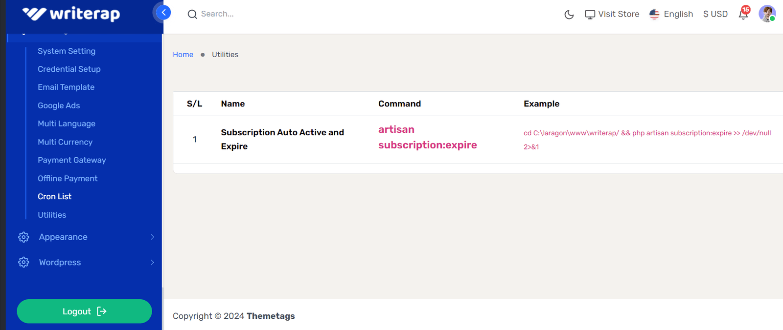Click the Logout button
783x330 pixels.
(84, 311)
